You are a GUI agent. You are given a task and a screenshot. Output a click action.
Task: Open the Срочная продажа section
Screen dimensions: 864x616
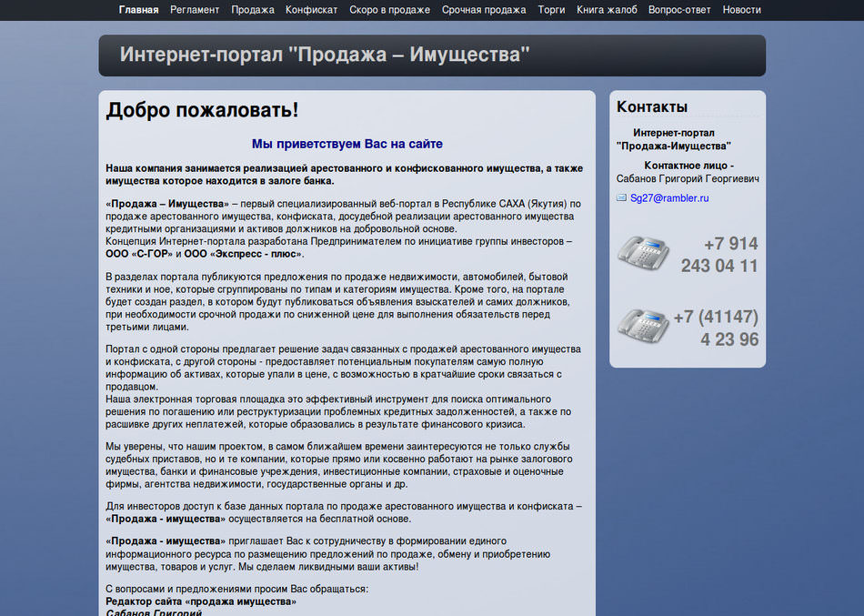click(x=484, y=10)
